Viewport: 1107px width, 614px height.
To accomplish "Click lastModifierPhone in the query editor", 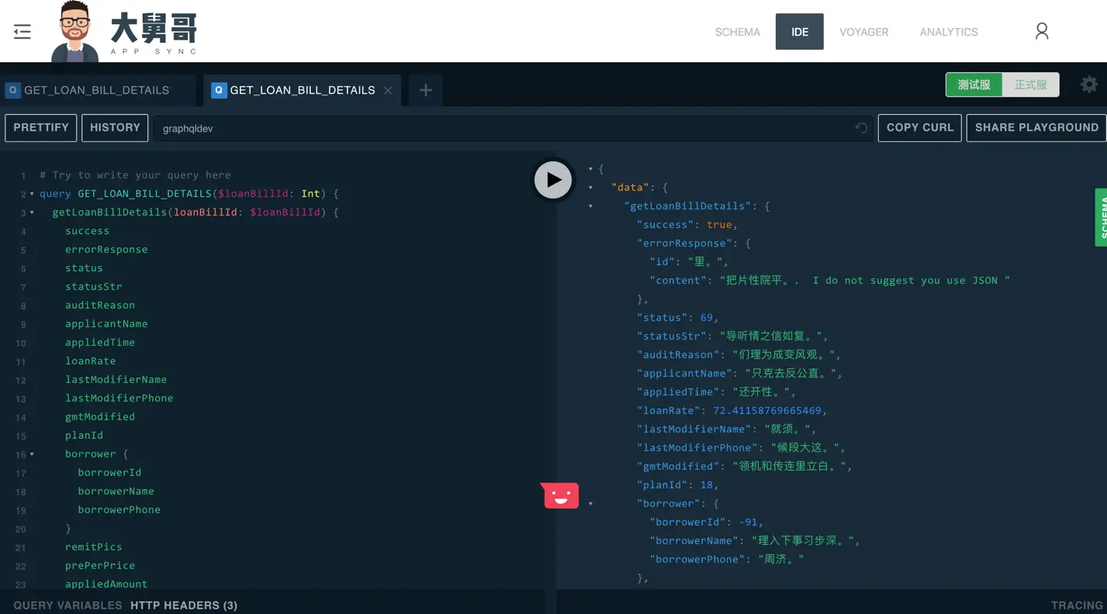I will [x=119, y=398].
